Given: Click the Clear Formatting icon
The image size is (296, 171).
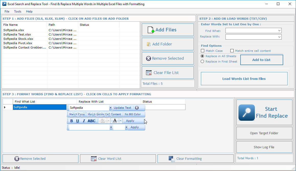Looking at the screenshot, I should tap(172, 159).
